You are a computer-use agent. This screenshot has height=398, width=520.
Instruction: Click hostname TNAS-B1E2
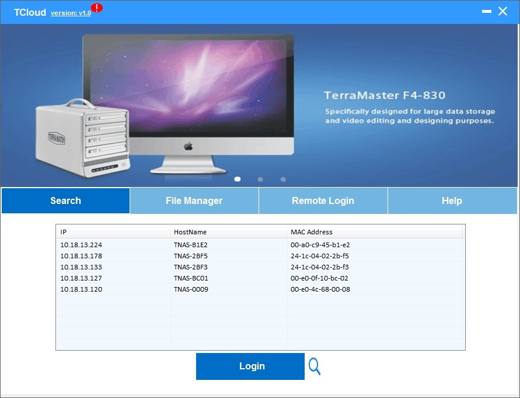click(191, 245)
